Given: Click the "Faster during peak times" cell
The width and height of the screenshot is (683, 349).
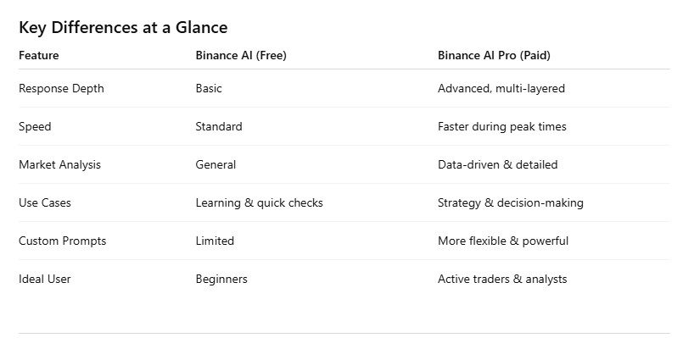Looking at the screenshot, I should tap(501, 127).
